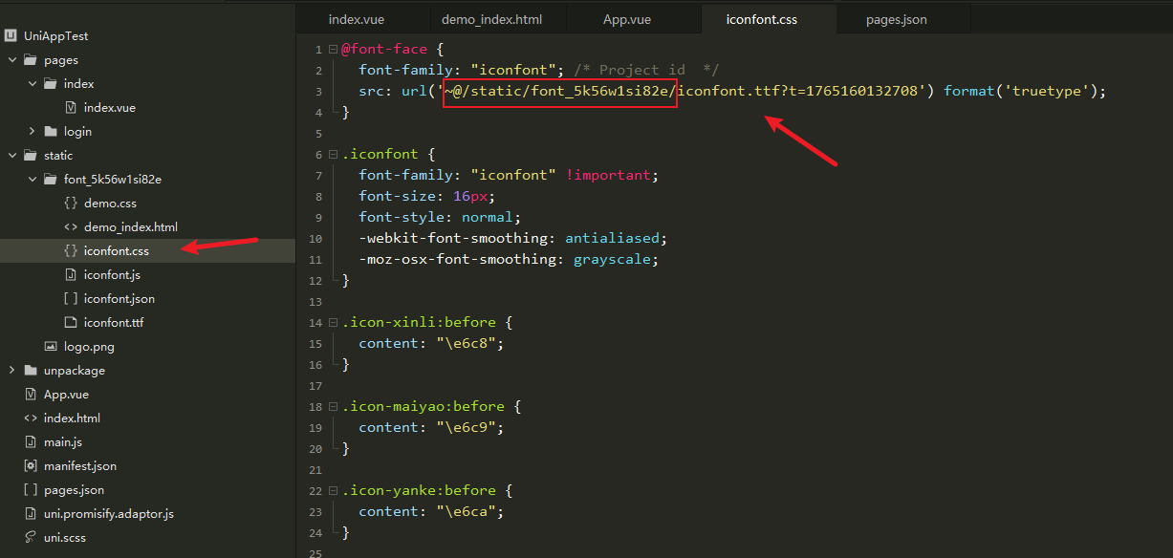Fold the .iconfont block at line 6
1173x558 pixels.
point(333,154)
